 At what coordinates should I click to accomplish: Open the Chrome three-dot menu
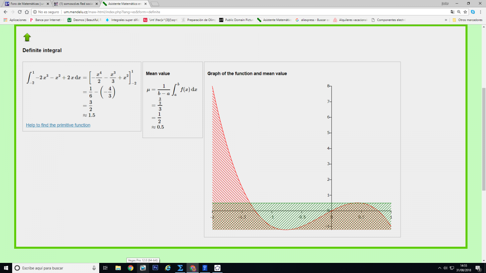tap(480, 12)
